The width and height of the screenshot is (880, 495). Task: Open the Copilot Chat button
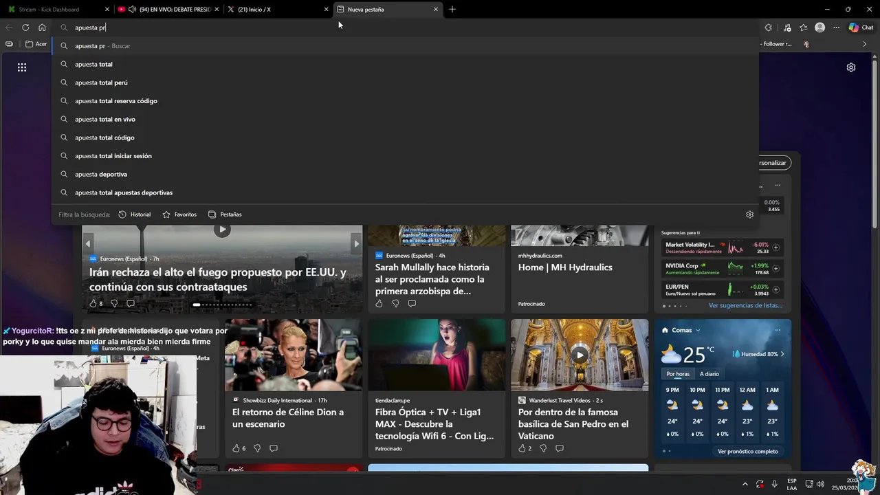[861, 27]
